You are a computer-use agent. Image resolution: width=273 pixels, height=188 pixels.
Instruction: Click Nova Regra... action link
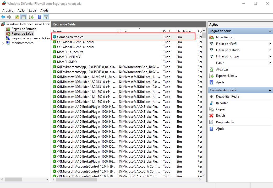click(x=225, y=37)
